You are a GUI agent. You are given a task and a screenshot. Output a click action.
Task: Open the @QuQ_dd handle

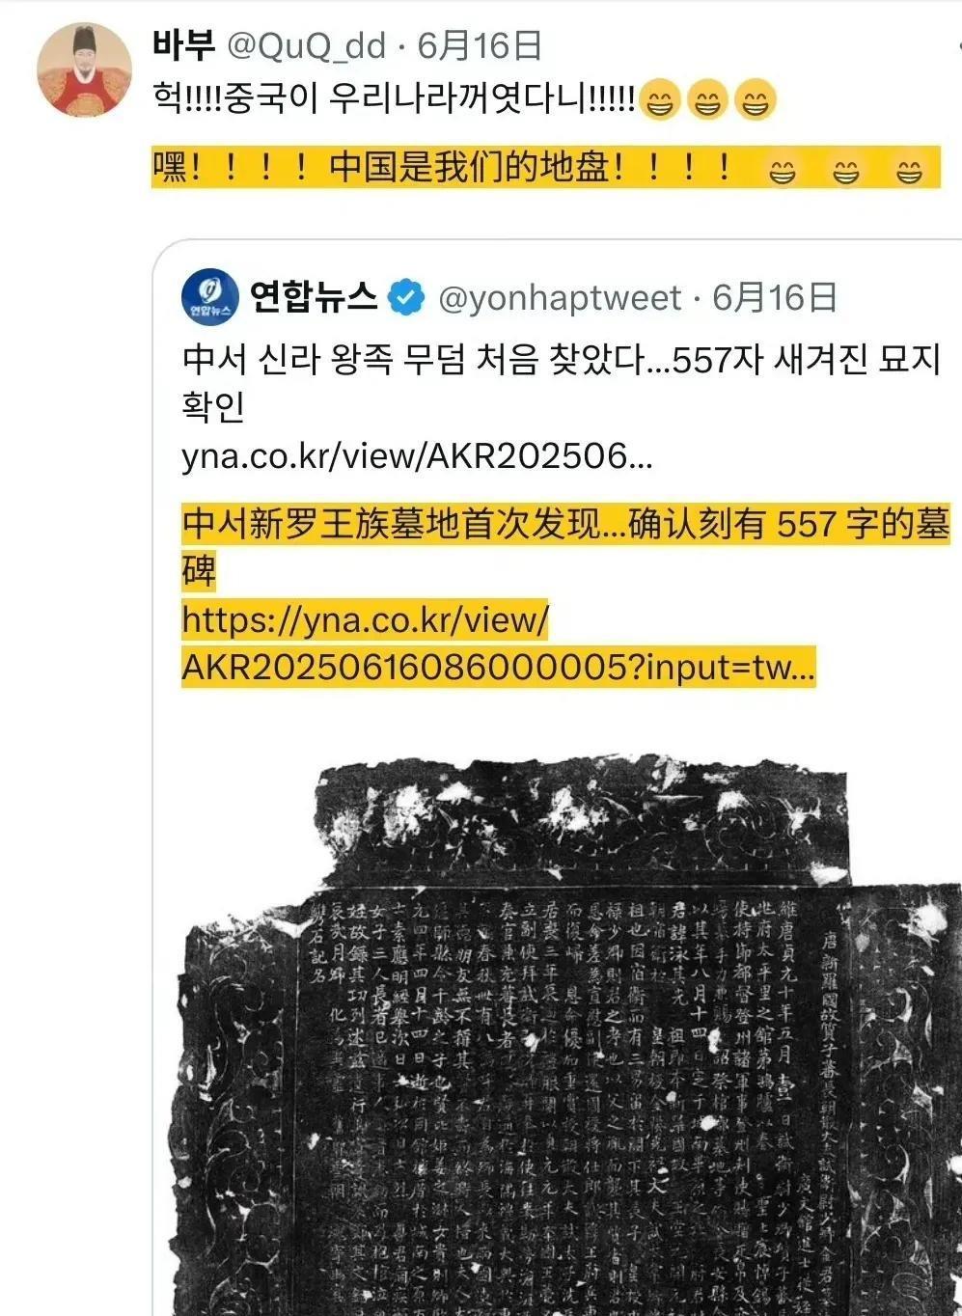[305, 46]
